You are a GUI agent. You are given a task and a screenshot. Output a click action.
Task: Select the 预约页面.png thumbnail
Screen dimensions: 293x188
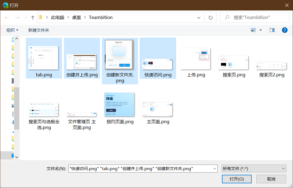pos(120,105)
